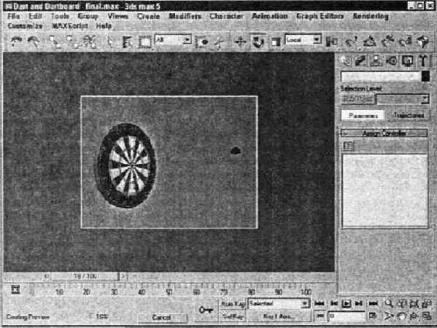437x328 pixels.
Task: Click the time slider left arrow
Action: 47,276
